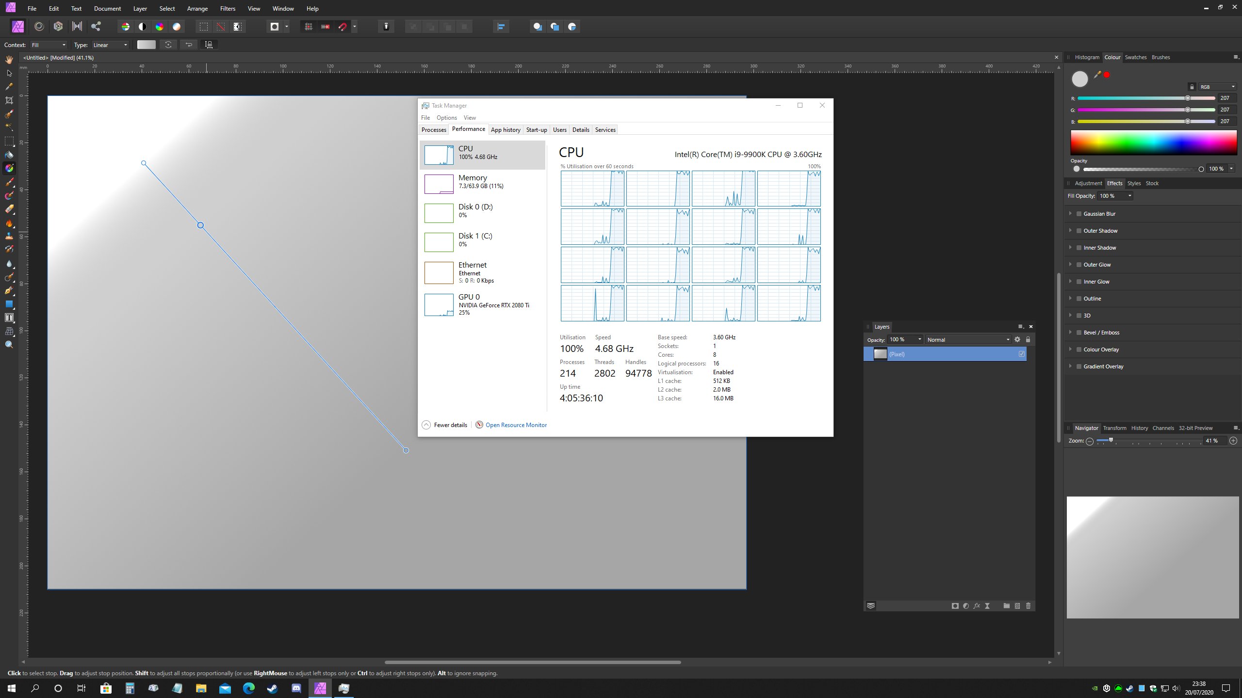Apply Auto Colours from toolbar
1242x698 pixels.
pos(160,27)
